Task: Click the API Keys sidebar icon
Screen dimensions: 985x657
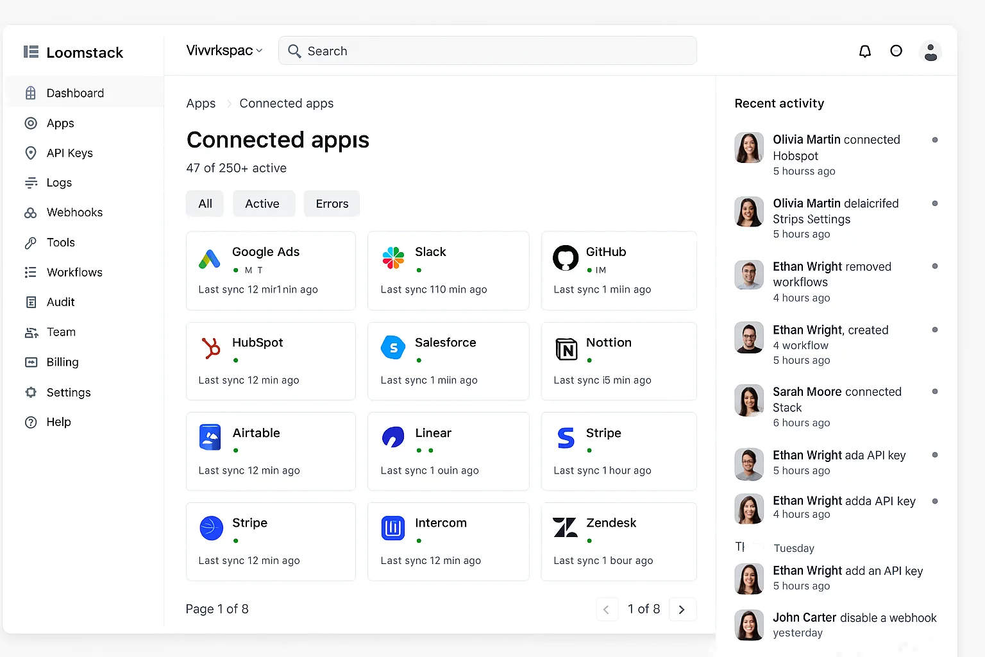Action: (x=31, y=153)
